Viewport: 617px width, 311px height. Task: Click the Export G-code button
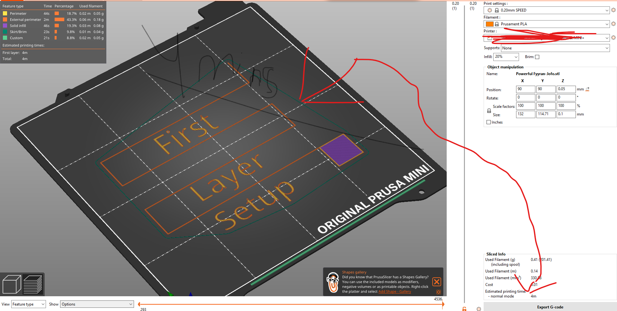(550, 307)
